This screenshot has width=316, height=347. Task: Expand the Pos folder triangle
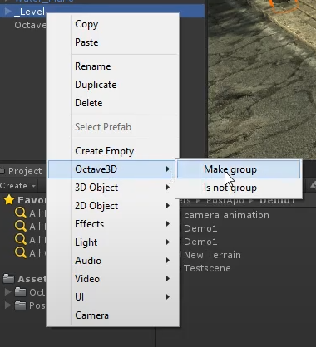(x=8, y=305)
